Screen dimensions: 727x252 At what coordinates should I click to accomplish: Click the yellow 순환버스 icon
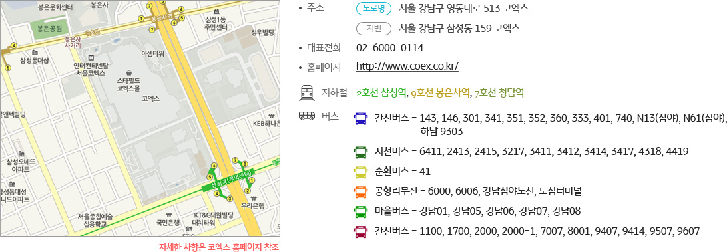click(x=362, y=172)
